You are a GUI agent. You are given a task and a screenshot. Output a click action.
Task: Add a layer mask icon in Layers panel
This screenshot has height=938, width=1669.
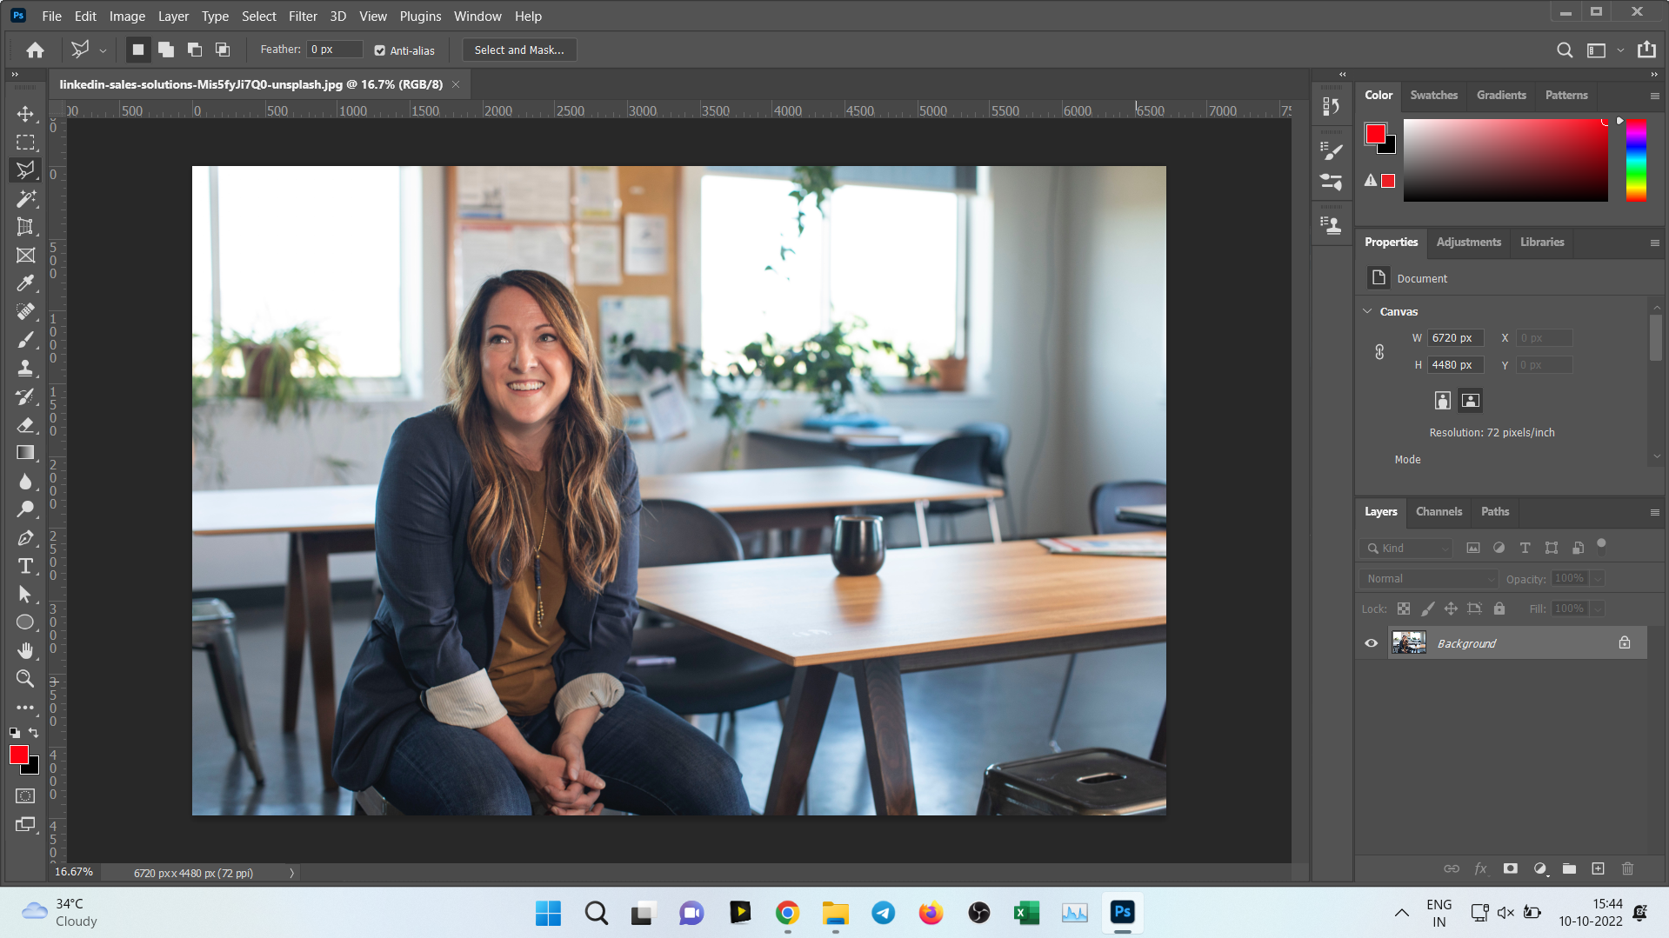coord(1511,868)
